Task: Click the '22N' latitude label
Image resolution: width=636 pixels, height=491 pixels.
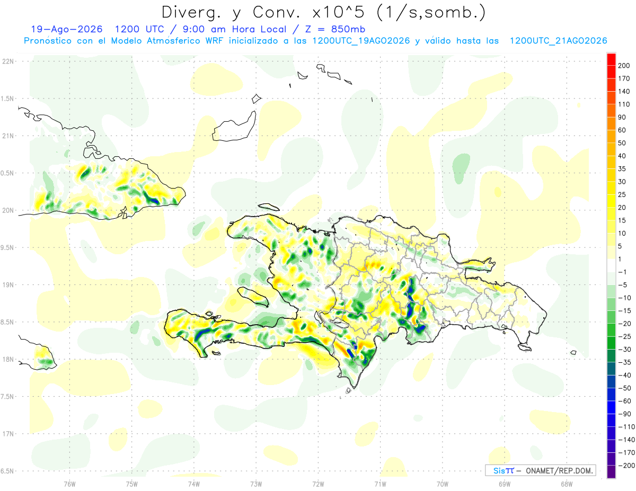Action: coord(7,61)
